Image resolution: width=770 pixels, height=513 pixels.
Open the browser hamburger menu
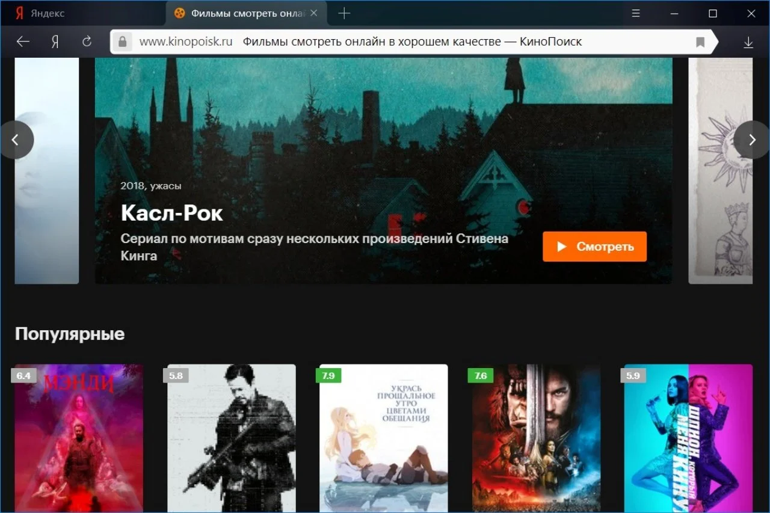click(636, 13)
